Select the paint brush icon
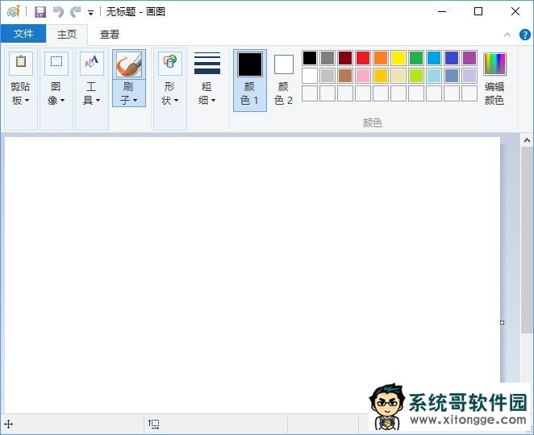Viewport: 534px width, 435px height. click(129, 64)
